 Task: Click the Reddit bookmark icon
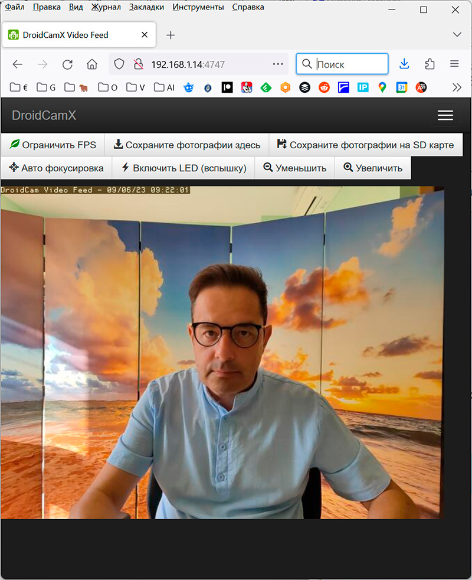[x=324, y=87]
